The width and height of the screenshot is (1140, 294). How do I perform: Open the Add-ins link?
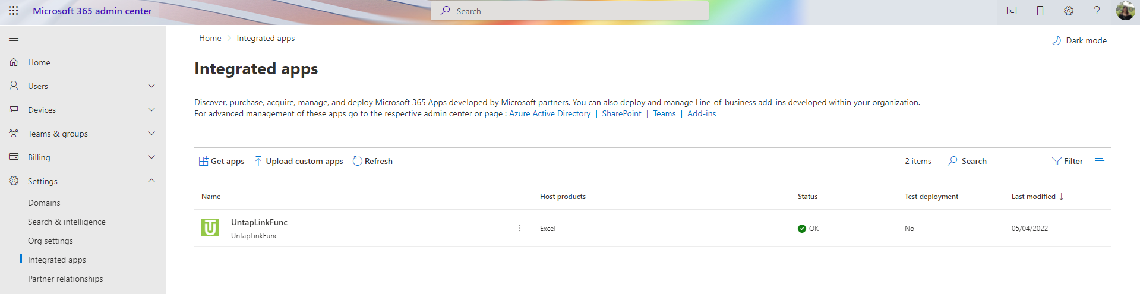point(702,113)
